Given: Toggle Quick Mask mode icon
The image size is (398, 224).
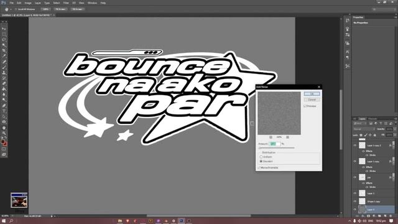Looking at the screenshot, I should (x=4, y=149).
